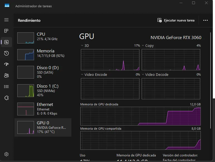Click the 43% Disco 1 usage text
Viewport: 215px width, 162px height.
tap(40, 95)
